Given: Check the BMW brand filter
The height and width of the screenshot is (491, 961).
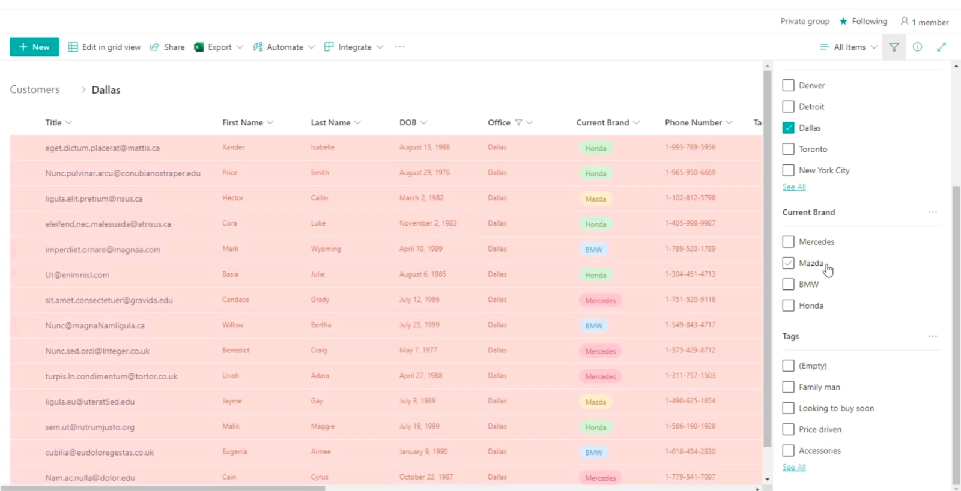Looking at the screenshot, I should [x=788, y=284].
